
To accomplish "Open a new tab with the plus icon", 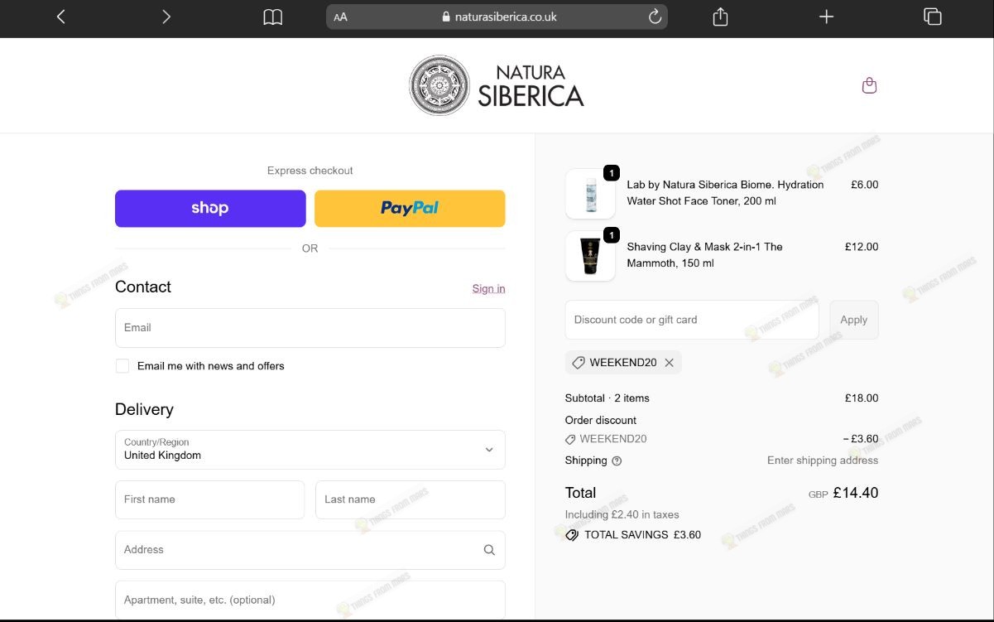I will pos(826,17).
